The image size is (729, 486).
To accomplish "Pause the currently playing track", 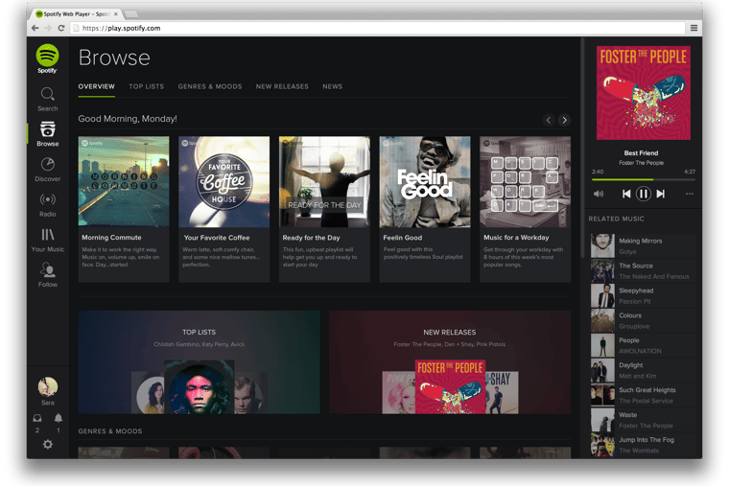I will (643, 194).
